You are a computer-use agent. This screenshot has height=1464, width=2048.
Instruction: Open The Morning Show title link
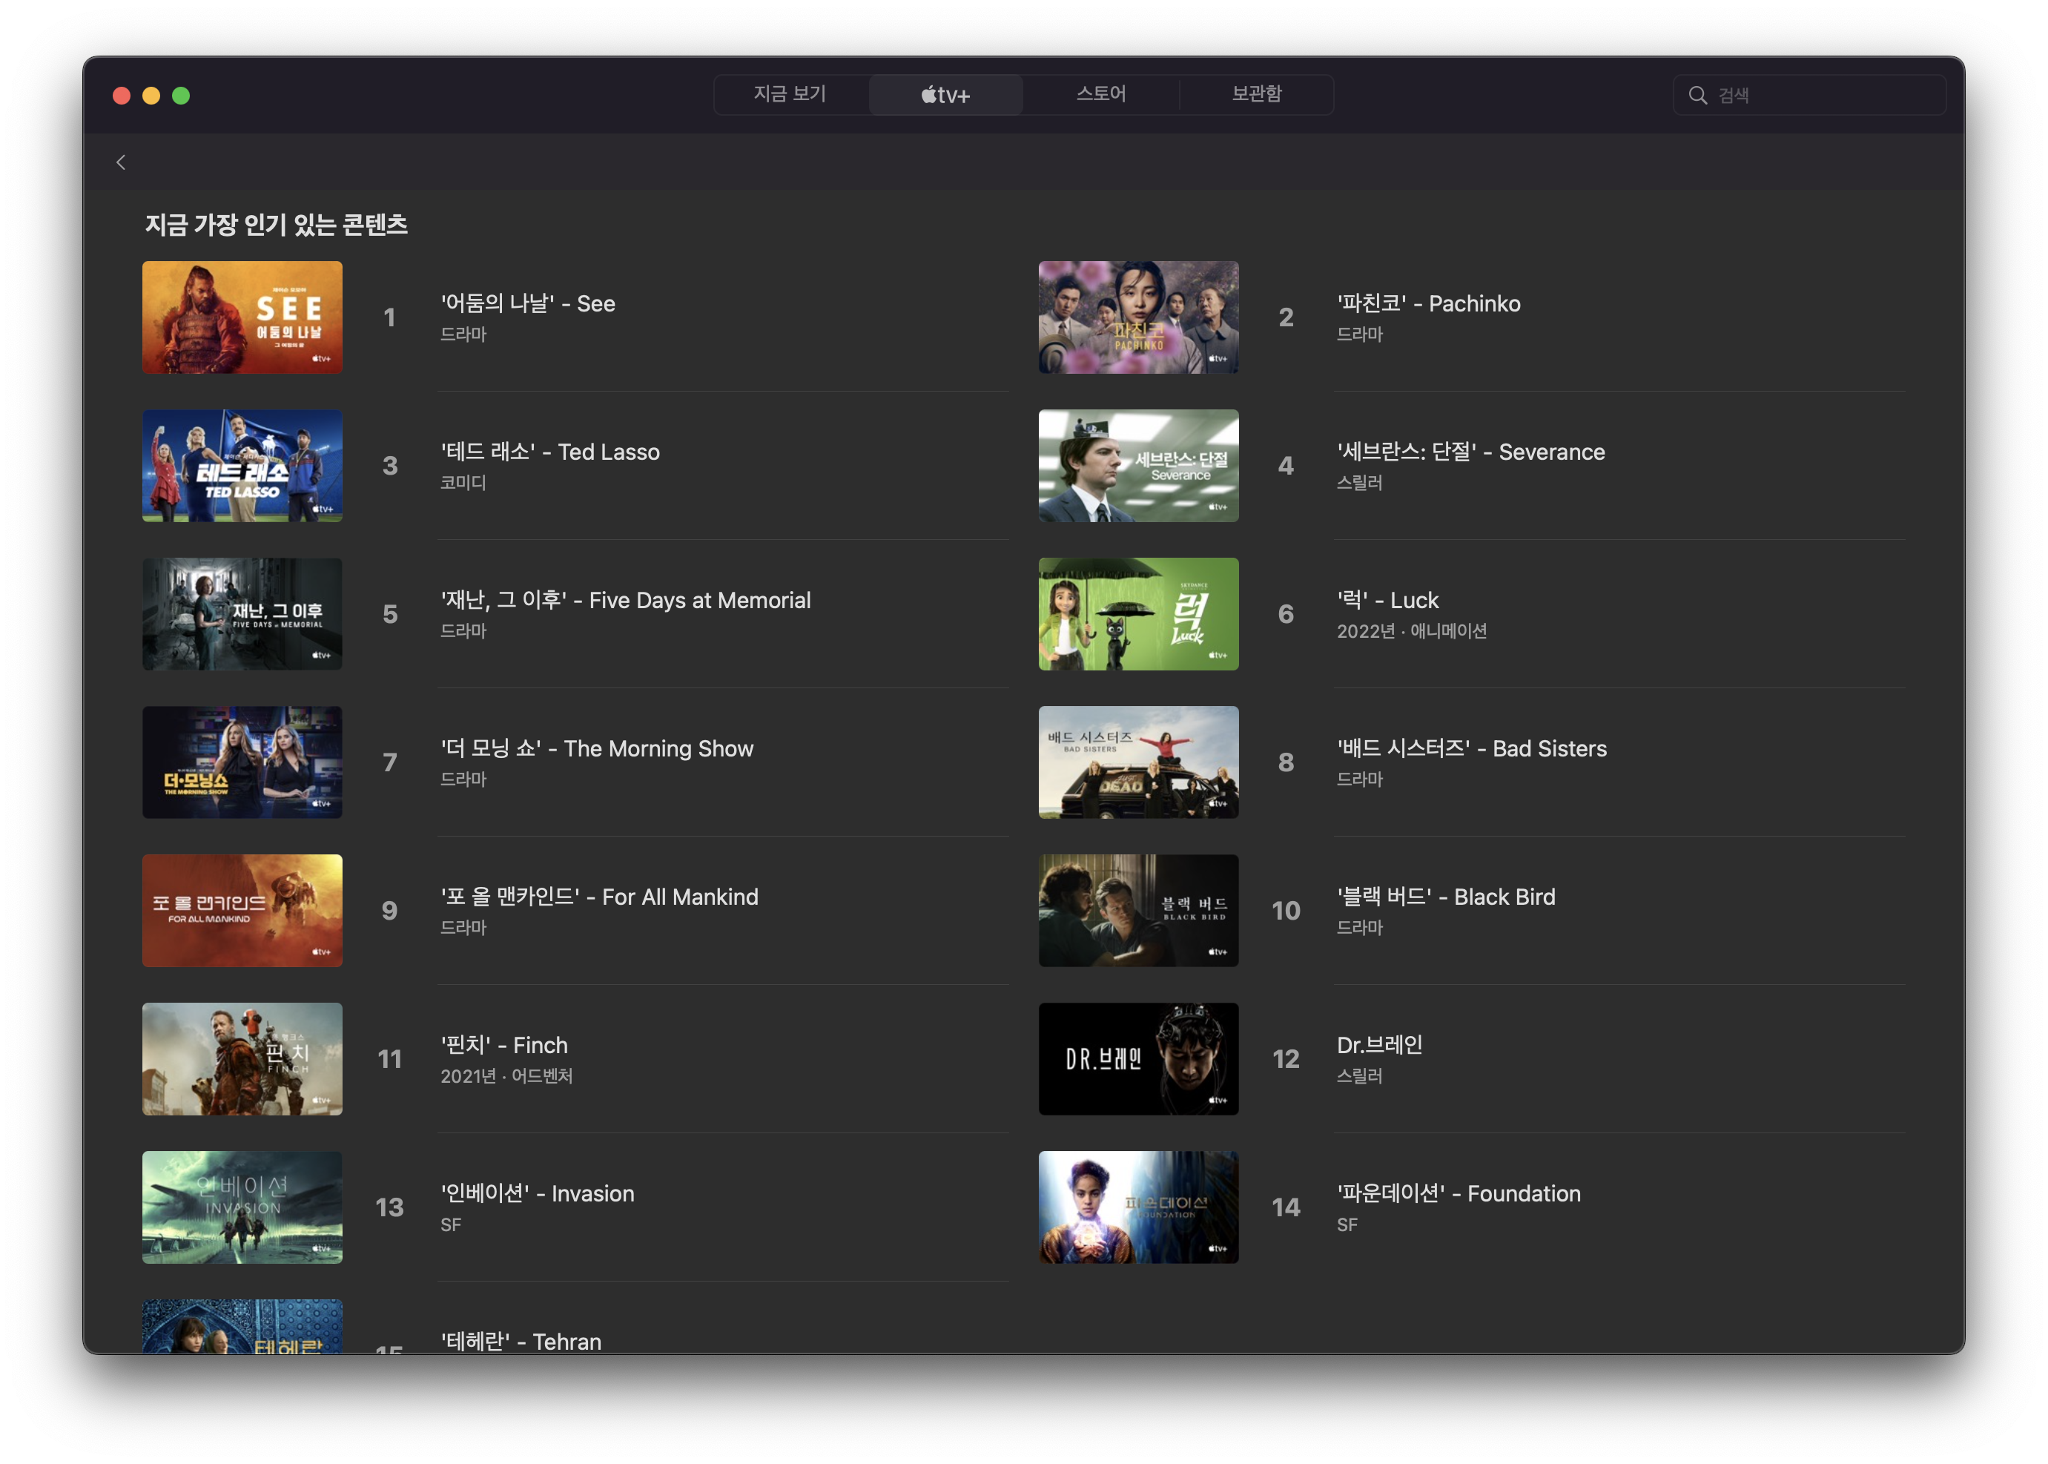[x=597, y=749]
